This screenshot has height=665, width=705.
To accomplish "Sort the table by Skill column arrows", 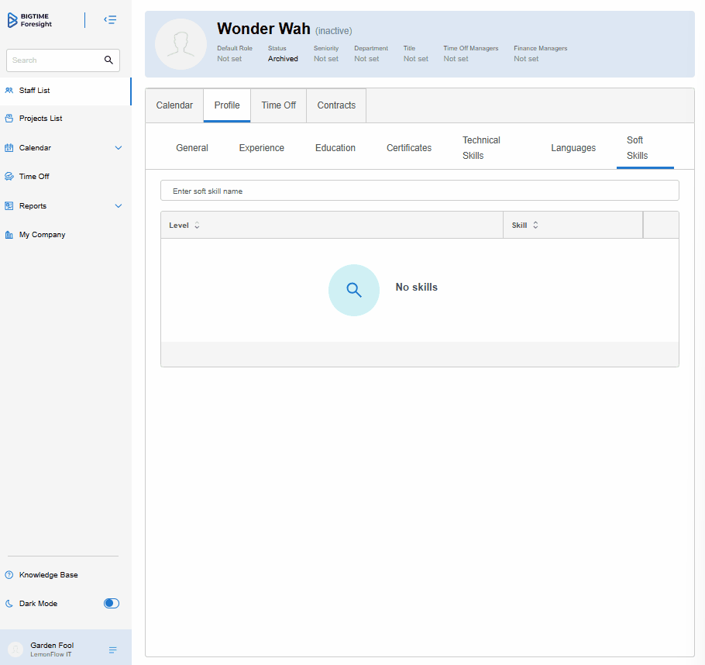I will tap(535, 225).
